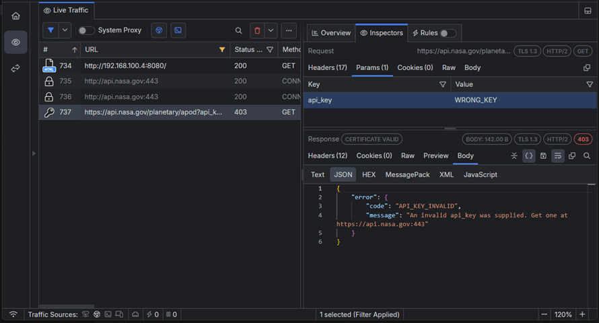Viewport: 599px width, 323px height.
Task: Click the BODY: 142.00 B badge
Action: 487,139
